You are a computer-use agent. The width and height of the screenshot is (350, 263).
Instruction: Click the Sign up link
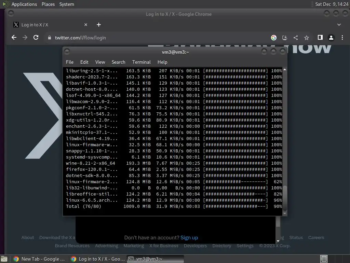[189, 238]
